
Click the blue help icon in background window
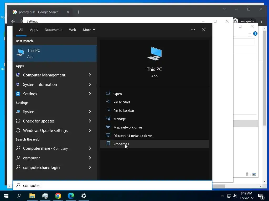point(255,33)
